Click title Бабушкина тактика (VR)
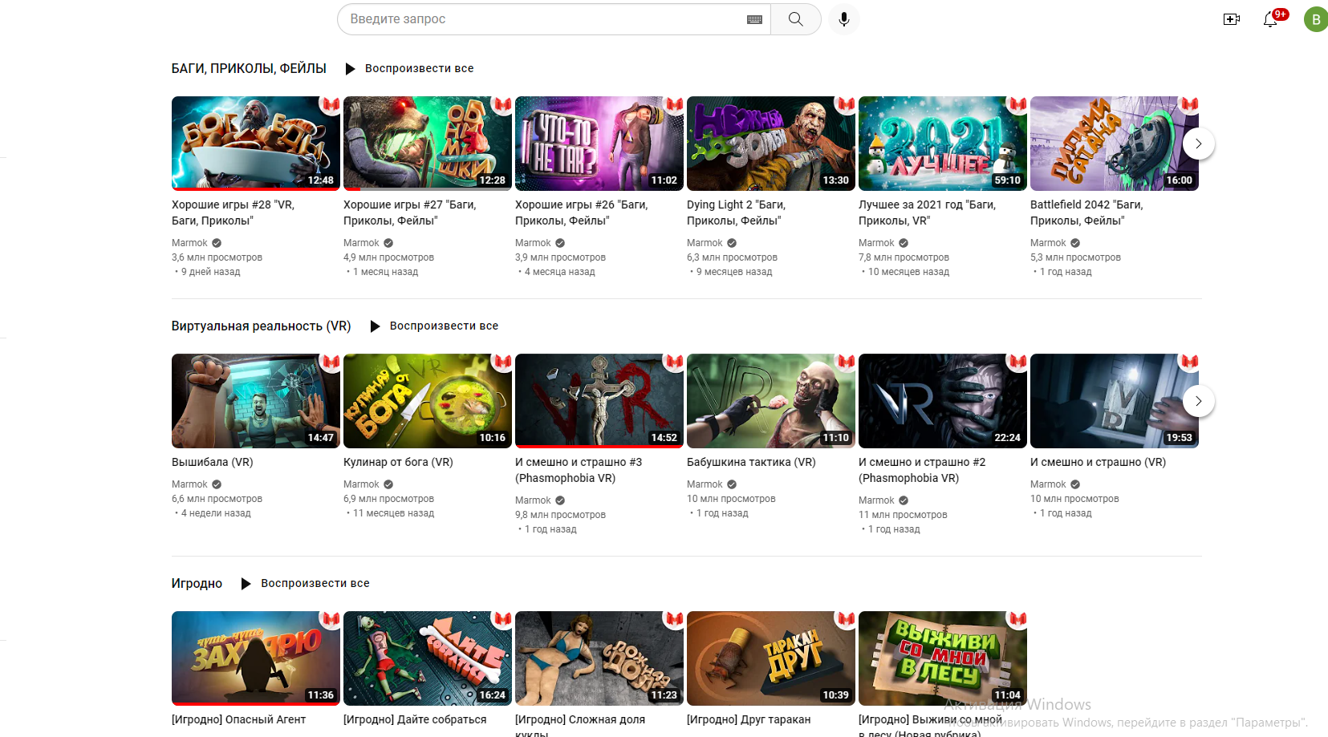The image size is (1328, 737). click(x=751, y=462)
